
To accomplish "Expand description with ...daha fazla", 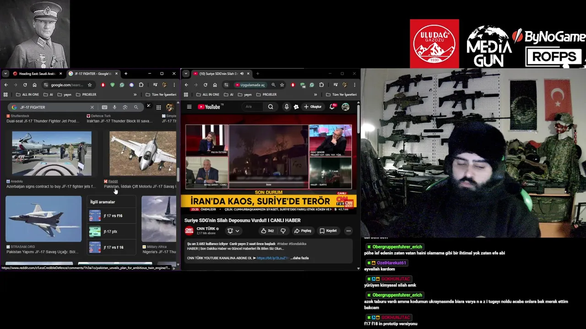I will [x=299, y=258].
